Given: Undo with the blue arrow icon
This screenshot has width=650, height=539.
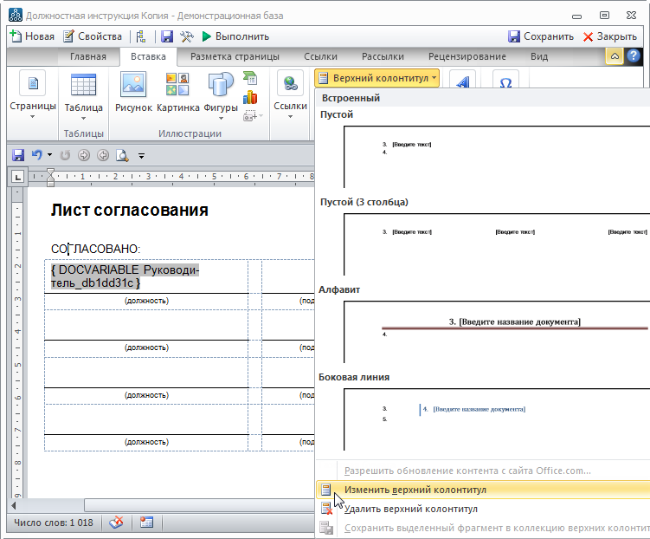Looking at the screenshot, I should (37, 156).
